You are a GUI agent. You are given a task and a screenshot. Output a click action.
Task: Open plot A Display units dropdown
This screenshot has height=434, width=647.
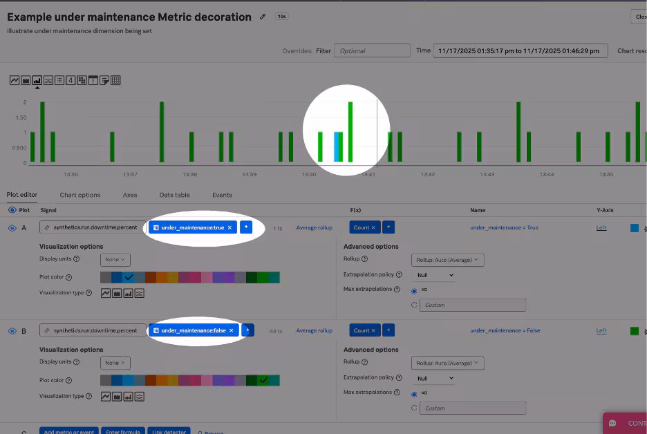click(x=115, y=260)
